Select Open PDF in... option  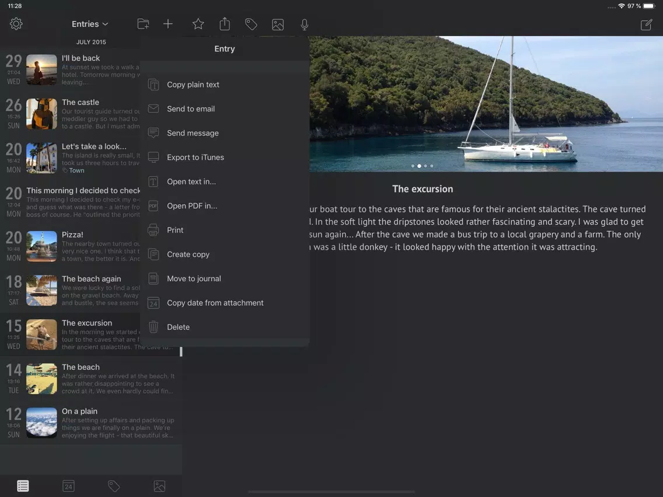pos(225,206)
